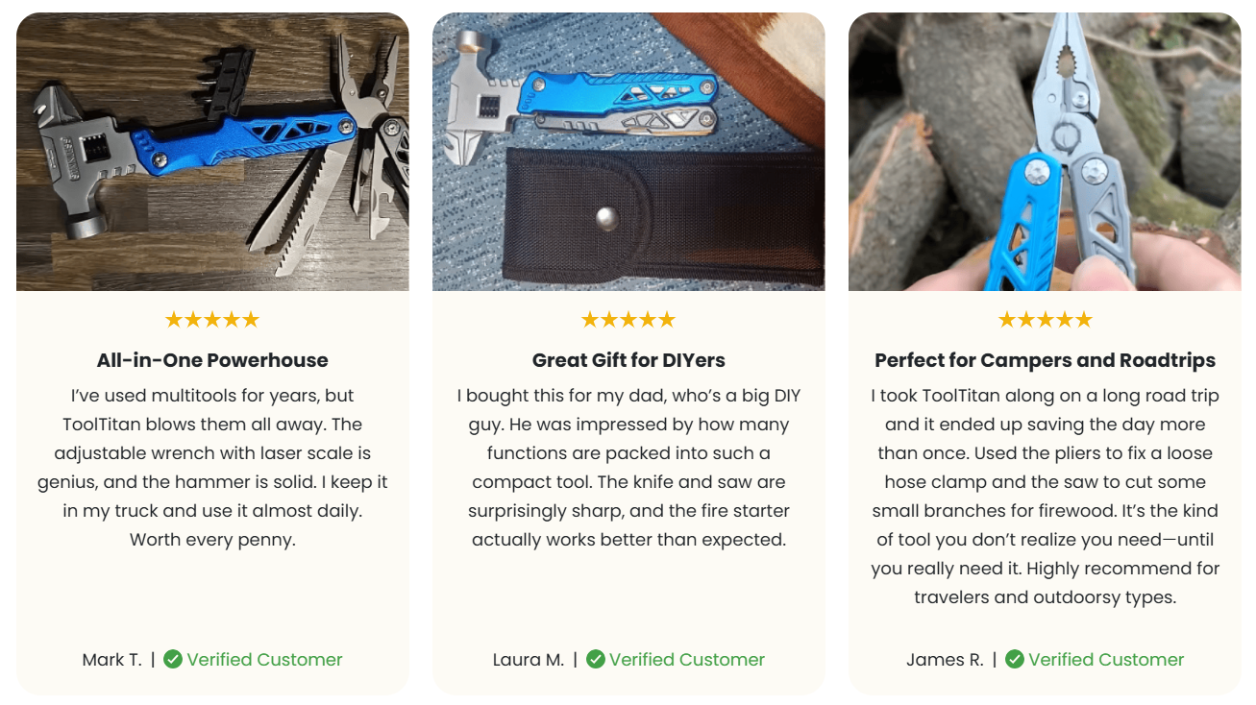Click the Great Gift for DIYers heading

[x=628, y=360]
